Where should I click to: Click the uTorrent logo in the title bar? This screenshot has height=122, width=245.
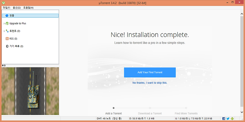point(3,3)
